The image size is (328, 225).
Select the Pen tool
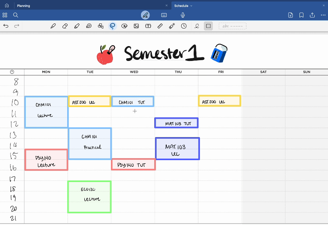(x=53, y=26)
